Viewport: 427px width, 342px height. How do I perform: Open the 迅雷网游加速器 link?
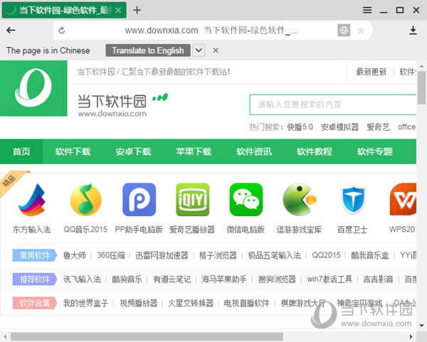coord(162,255)
